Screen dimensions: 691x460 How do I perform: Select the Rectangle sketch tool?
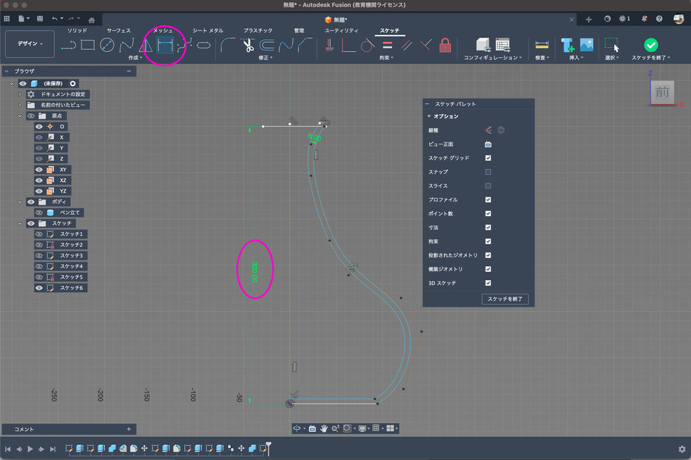[88, 45]
